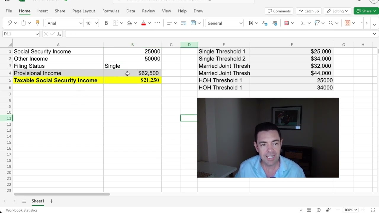The width and height of the screenshot is (379, 213).
Task: Click the help question mark icon
Action: pyautogui.click(x=319, y=210)
